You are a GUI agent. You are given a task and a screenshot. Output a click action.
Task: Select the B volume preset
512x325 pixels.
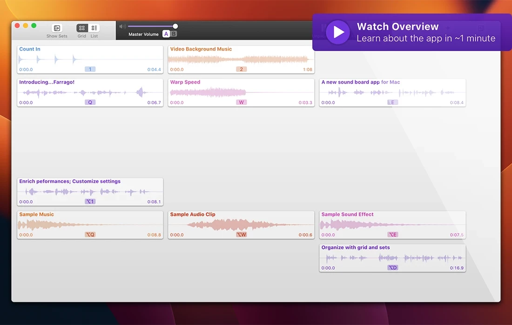(174, 34)
